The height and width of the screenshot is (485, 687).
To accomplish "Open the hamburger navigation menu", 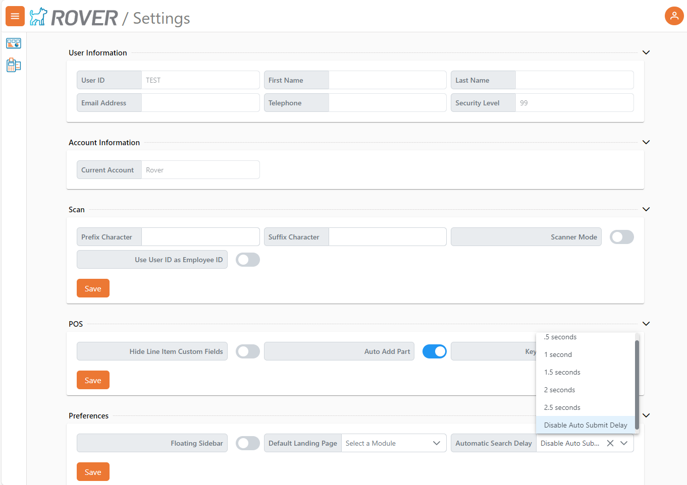I will [x=15, y=16].
